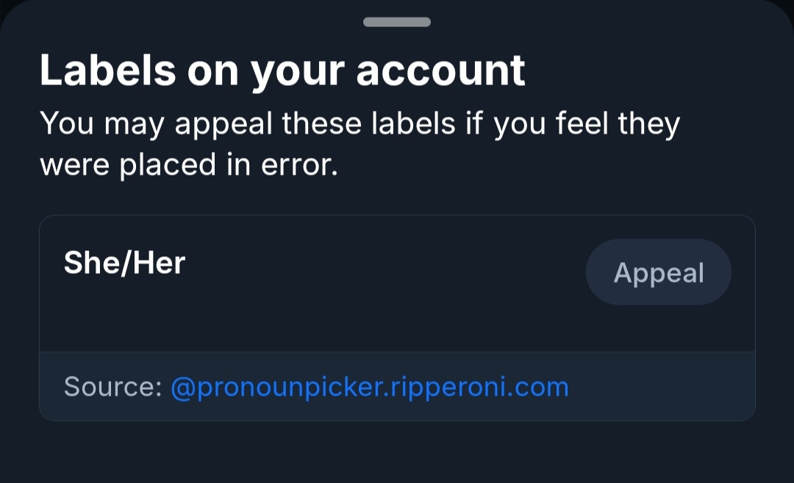Grab the bottom sheet handle bar
794x483 pixels.
click(x=397, y=22)
